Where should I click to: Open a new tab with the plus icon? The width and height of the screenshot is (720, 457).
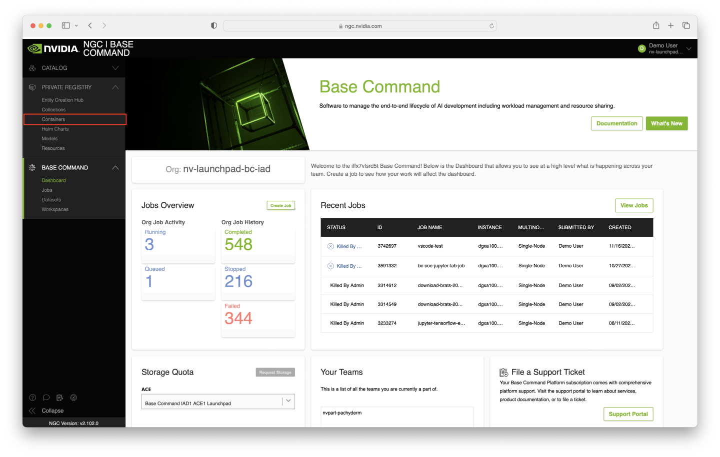[x=671, y=25]
